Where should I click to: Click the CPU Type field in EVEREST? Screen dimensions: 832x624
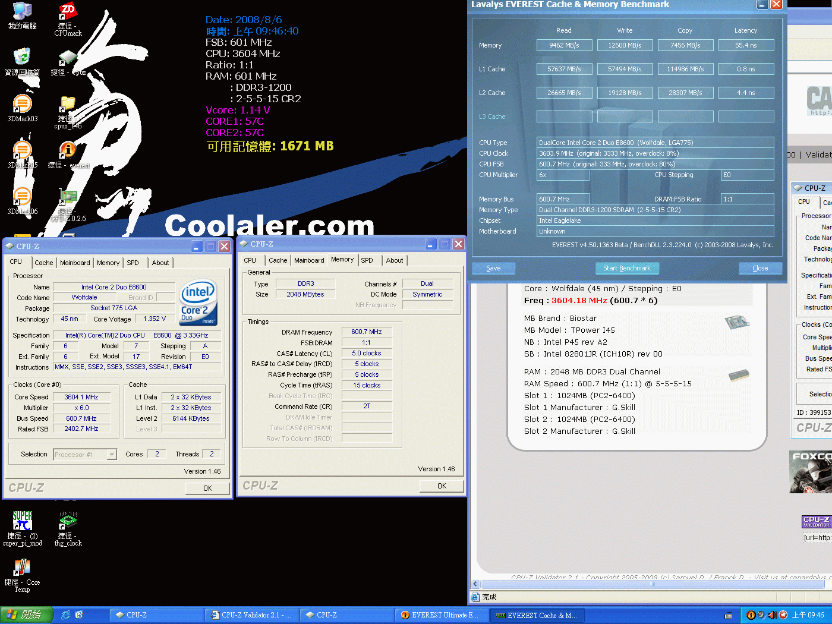[x=655, y=143]
